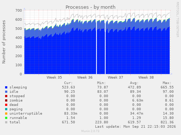Click uninterruptible current value 83.33m

pos(71,114)
